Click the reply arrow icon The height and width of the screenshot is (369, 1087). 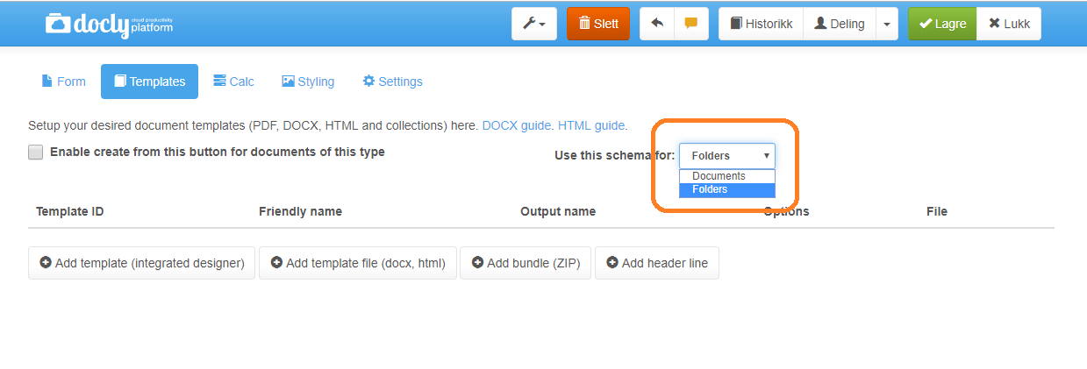tap(657, 25)
